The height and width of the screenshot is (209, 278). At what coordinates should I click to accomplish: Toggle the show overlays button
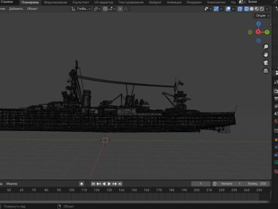coord(228,9)
